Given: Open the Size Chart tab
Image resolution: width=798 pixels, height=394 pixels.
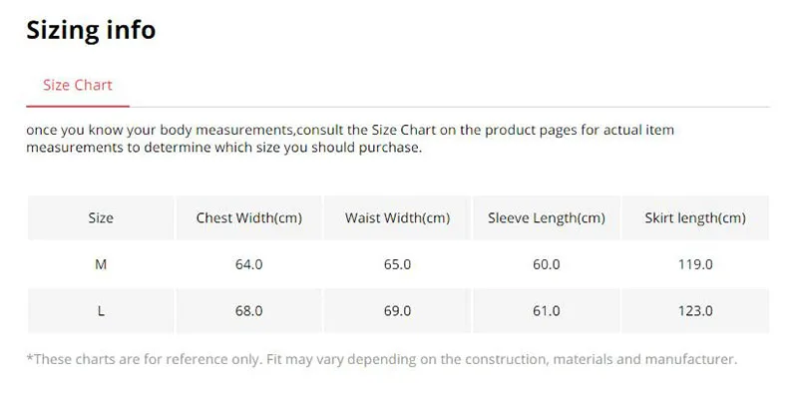Looking at the screenshot, I should [x=78, y=85].
